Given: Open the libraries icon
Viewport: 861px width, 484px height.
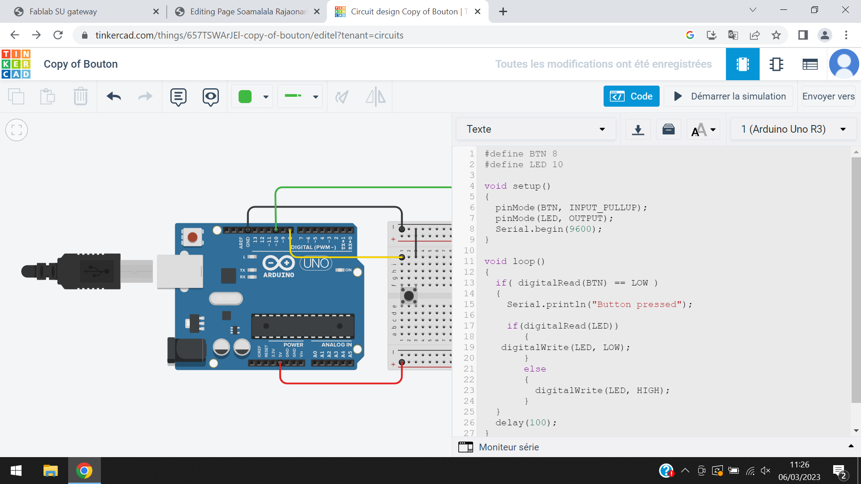Looking at the screenshot, I should [668, 130].
